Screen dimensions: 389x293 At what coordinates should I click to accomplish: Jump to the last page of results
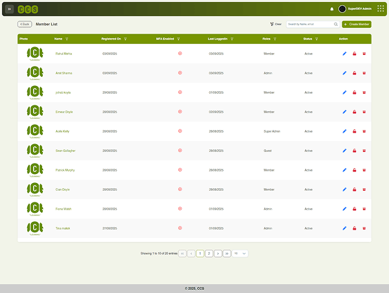(x=227, y=254)
